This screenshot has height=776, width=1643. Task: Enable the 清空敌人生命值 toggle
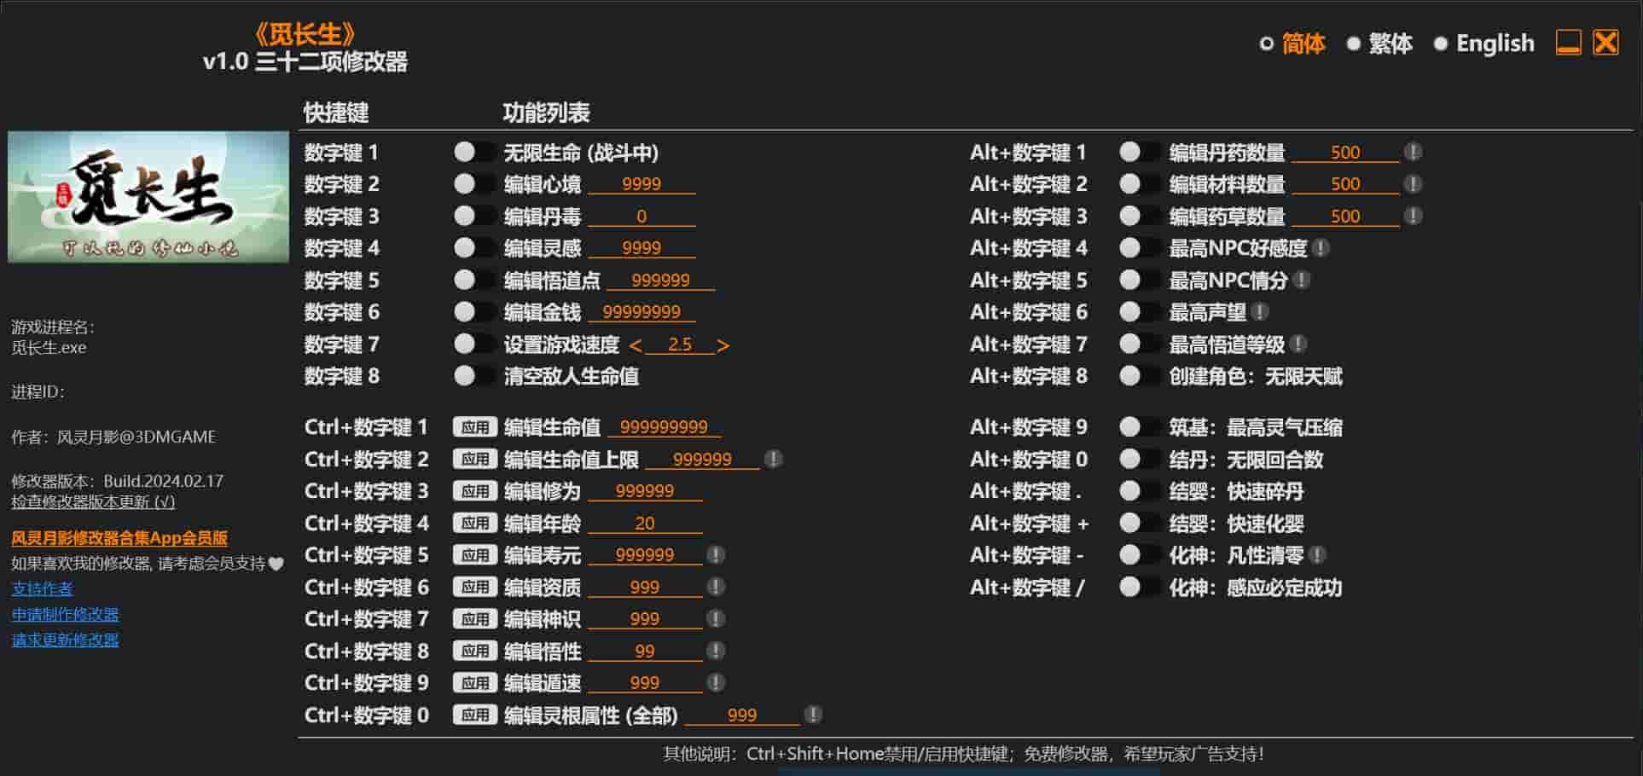(473, 376)
